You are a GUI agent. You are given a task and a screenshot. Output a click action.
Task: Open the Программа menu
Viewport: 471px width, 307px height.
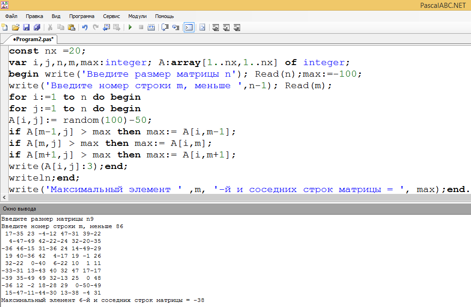(x=82, y=16)
